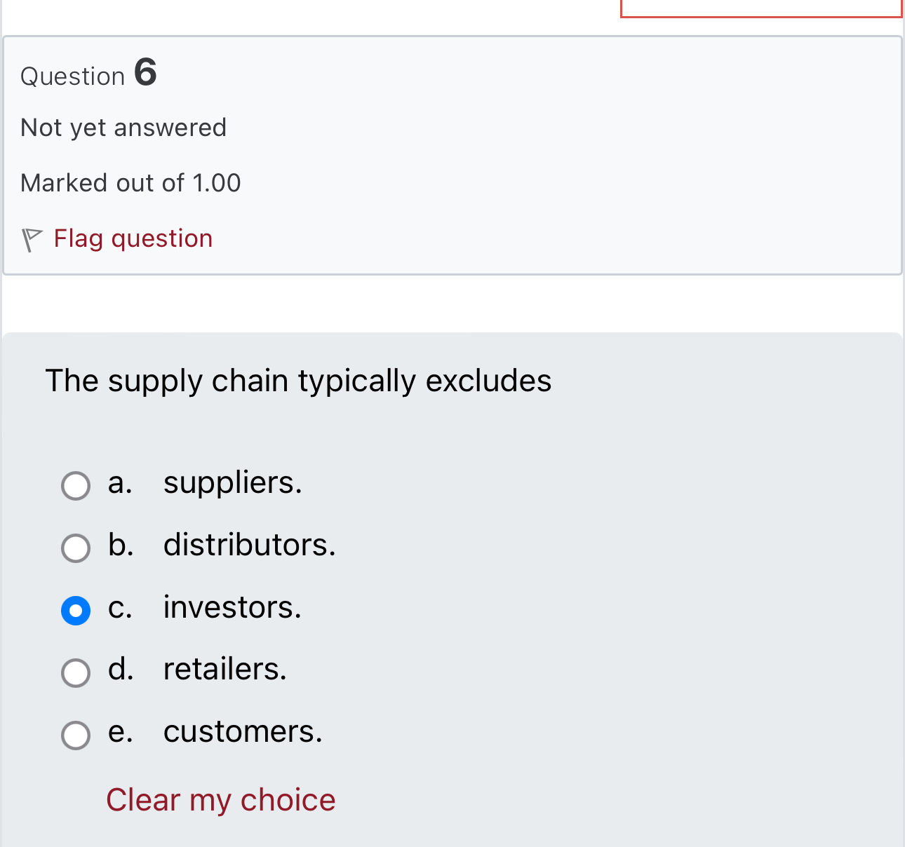
Task: Click the "suppliers." answer text
Action: tap(233, 483)
